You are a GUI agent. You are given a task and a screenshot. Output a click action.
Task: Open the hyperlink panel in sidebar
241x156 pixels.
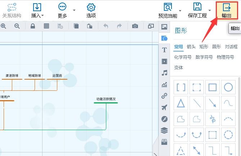click(x=164, y=96)
